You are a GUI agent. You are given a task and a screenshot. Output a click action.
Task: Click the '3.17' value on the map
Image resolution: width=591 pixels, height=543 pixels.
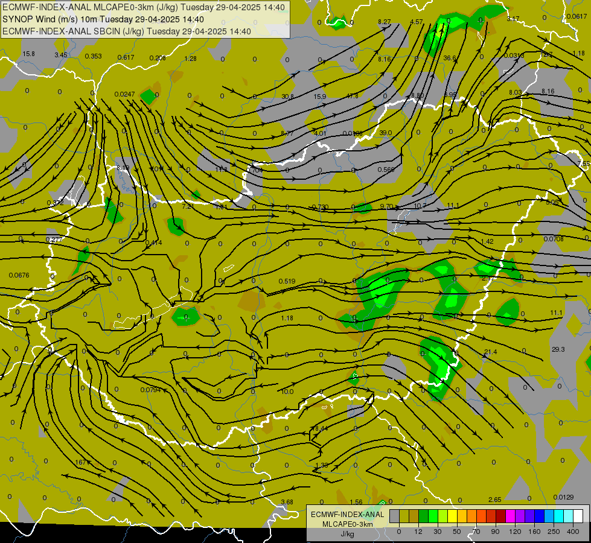click(513, 19)
